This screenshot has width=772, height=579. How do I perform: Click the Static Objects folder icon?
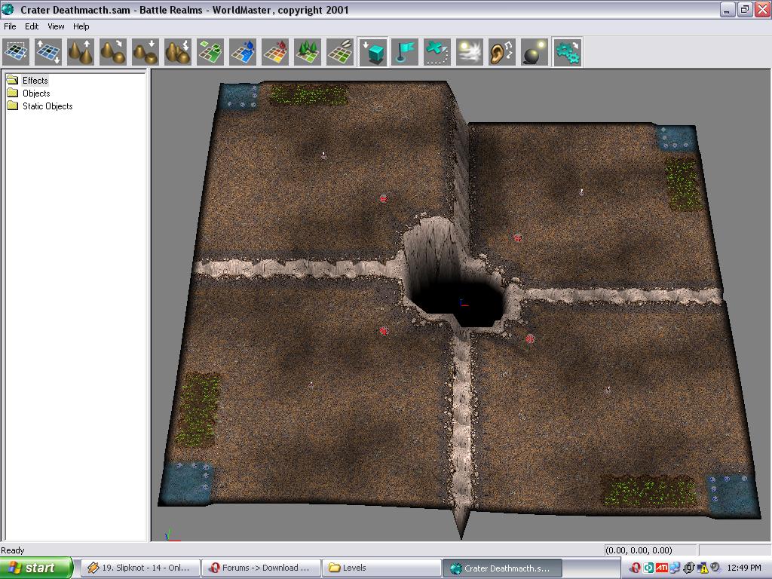coord(12,106)
